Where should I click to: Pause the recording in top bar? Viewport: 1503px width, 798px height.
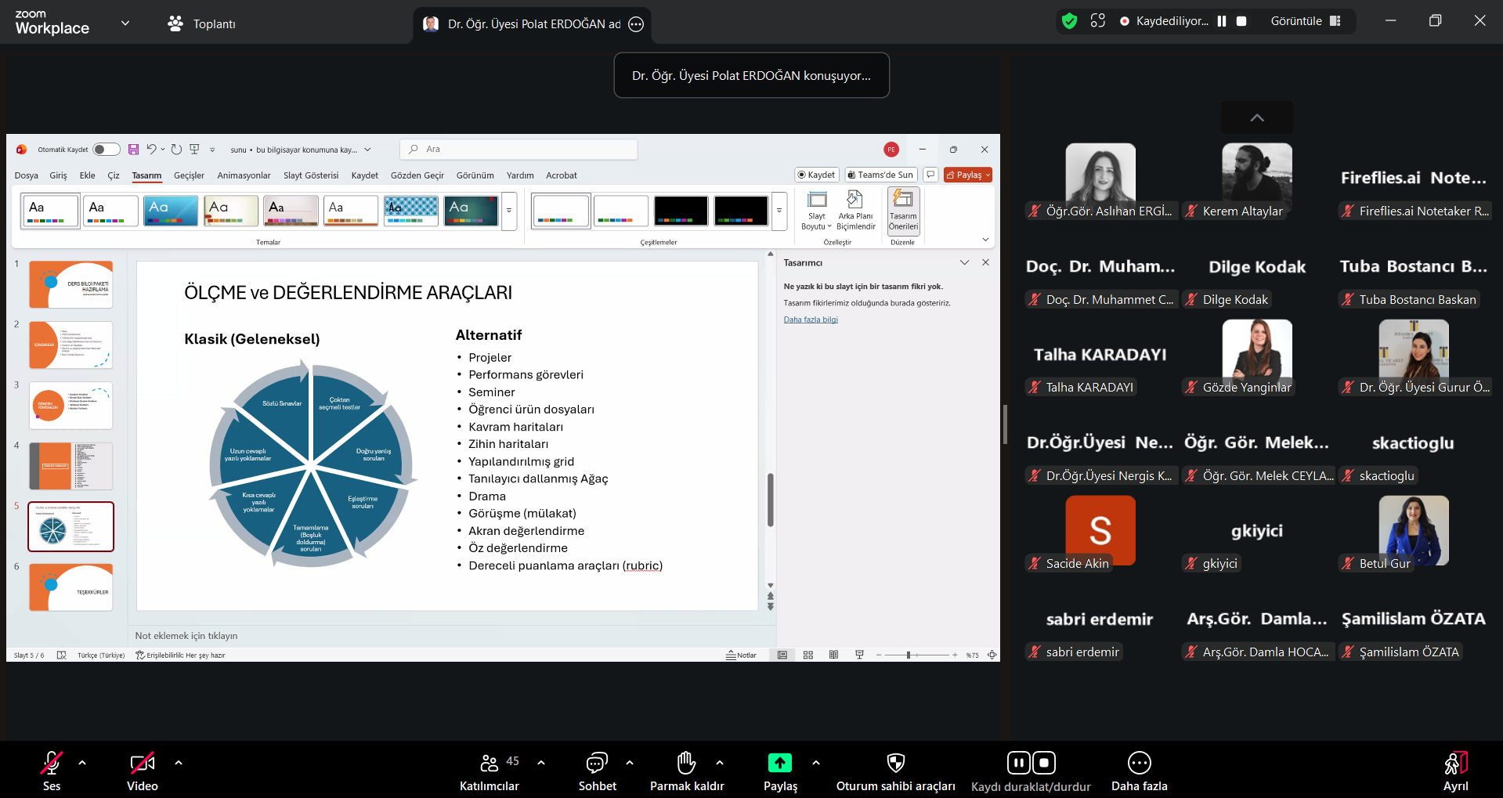(1222, 21)
